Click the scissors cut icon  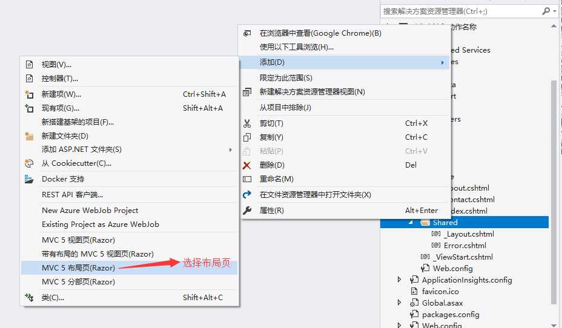247,123
